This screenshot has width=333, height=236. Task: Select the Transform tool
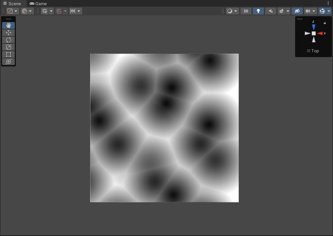coord(9,62)
